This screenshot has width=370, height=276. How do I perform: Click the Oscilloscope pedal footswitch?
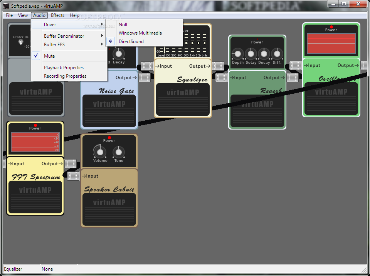tap(331, 98)
